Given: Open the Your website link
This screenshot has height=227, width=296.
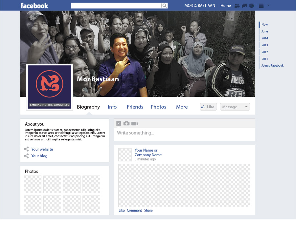Looking at the screenshot, I should point(42,149).
